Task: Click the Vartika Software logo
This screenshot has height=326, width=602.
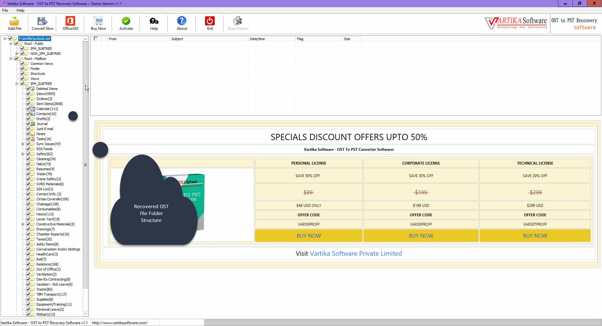Action: coord(516,23)
